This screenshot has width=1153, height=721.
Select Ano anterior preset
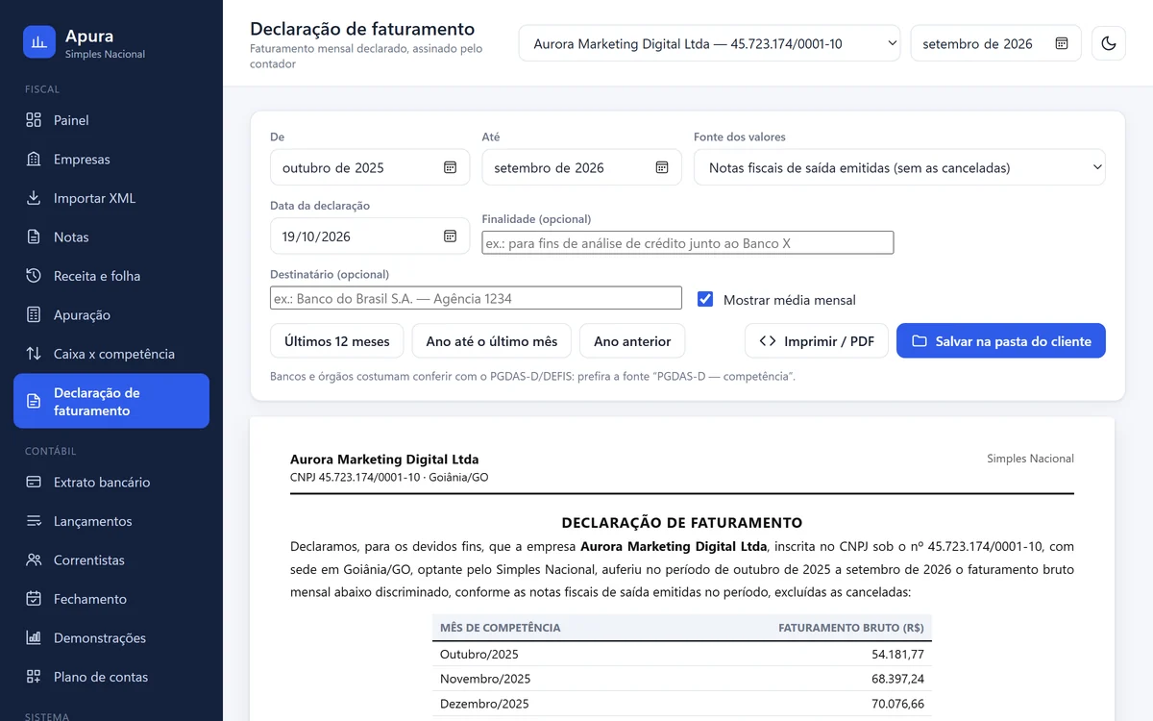[632, 341]
